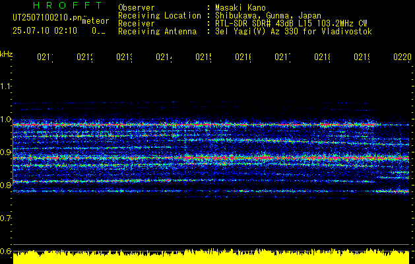This screenshot has height=264, width=415.
Task: Select the observer name Masaki Kano
Action: point(240,8)
